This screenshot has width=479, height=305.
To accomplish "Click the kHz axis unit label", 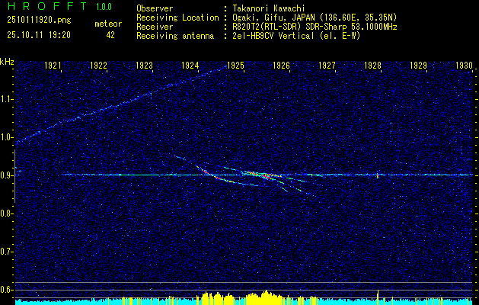I will pos(7,62).
